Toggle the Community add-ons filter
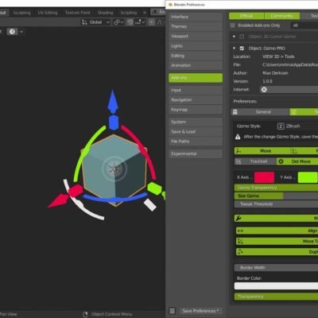Viewport: 318px width, 318px height. point(282,16)
